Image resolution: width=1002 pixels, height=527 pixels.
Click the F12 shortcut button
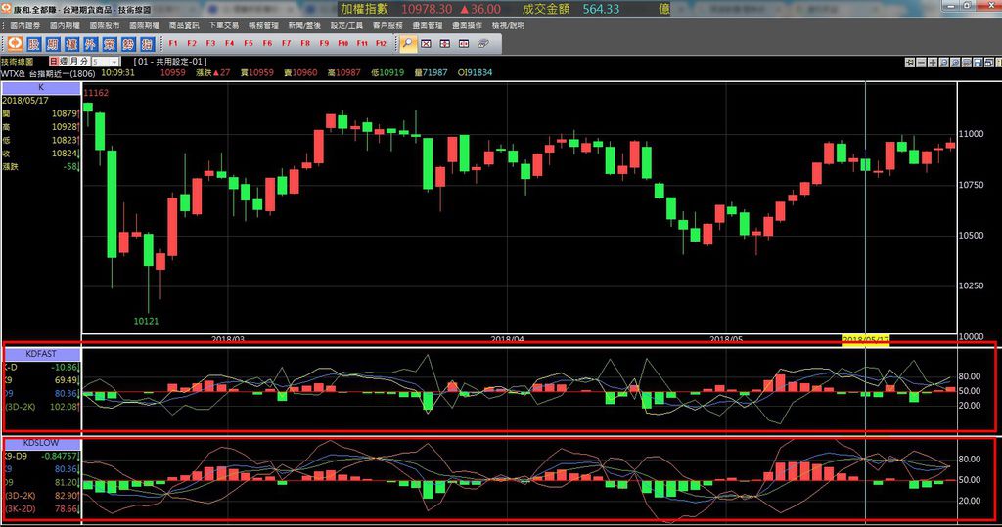pyautogui.click(x=382, y=43)
